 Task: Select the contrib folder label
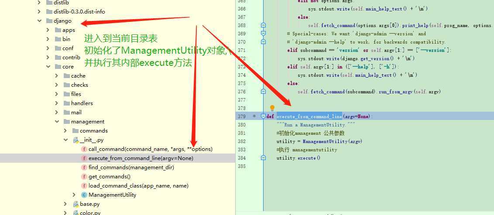tap(71, 57)
